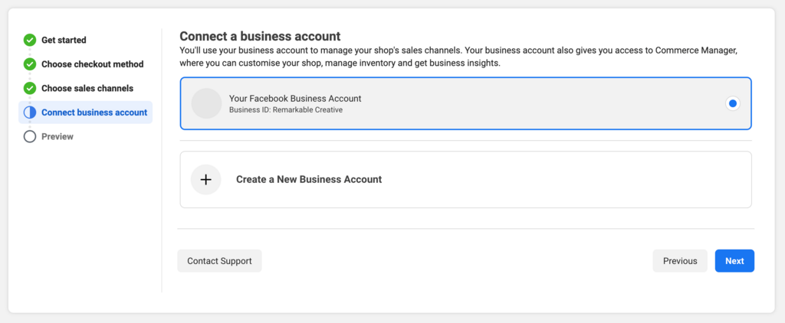Open the Get started step
This screenshot has height=323, width=785.
(64, 40)
